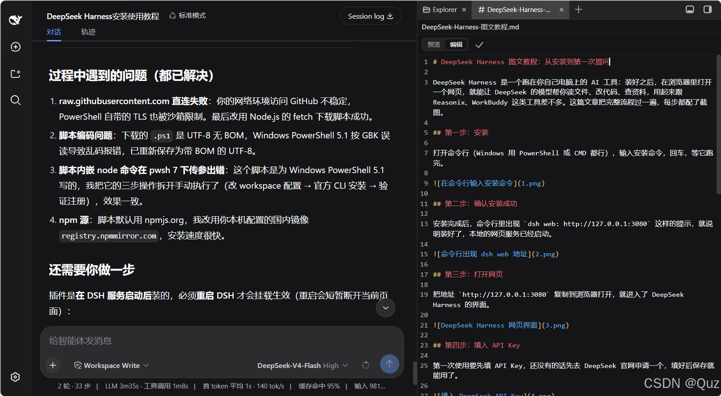The image size is (721, 396).
Task: Close the Explorer tab
Action: [464, 10]
